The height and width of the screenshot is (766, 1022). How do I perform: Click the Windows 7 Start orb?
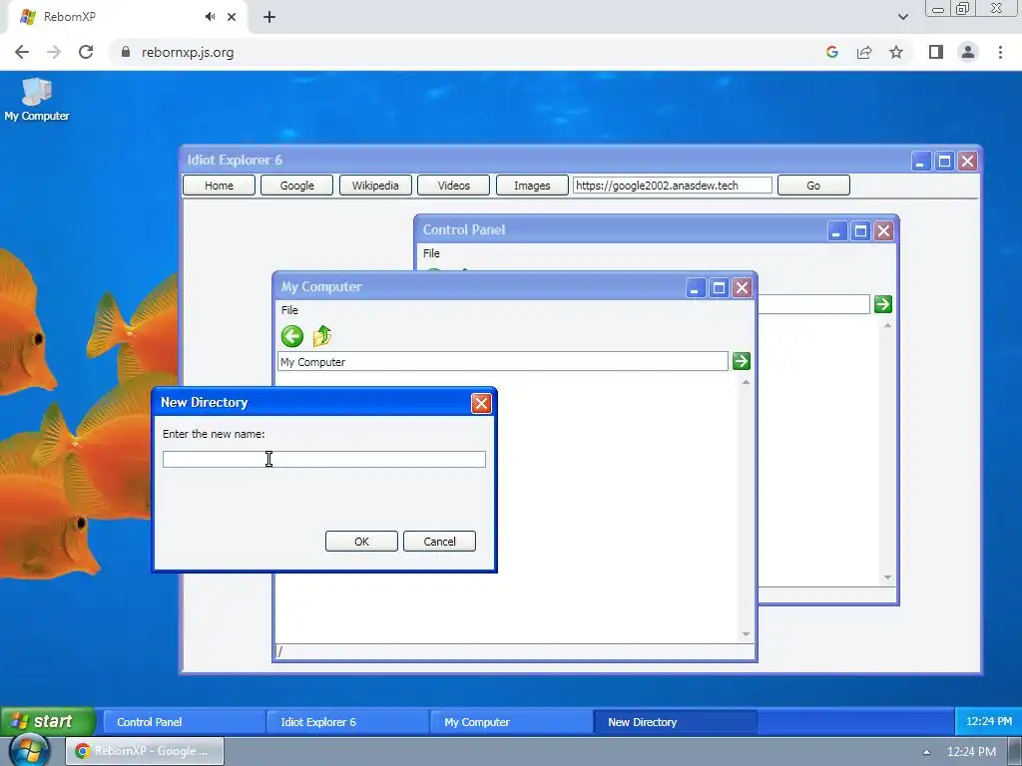27,751
